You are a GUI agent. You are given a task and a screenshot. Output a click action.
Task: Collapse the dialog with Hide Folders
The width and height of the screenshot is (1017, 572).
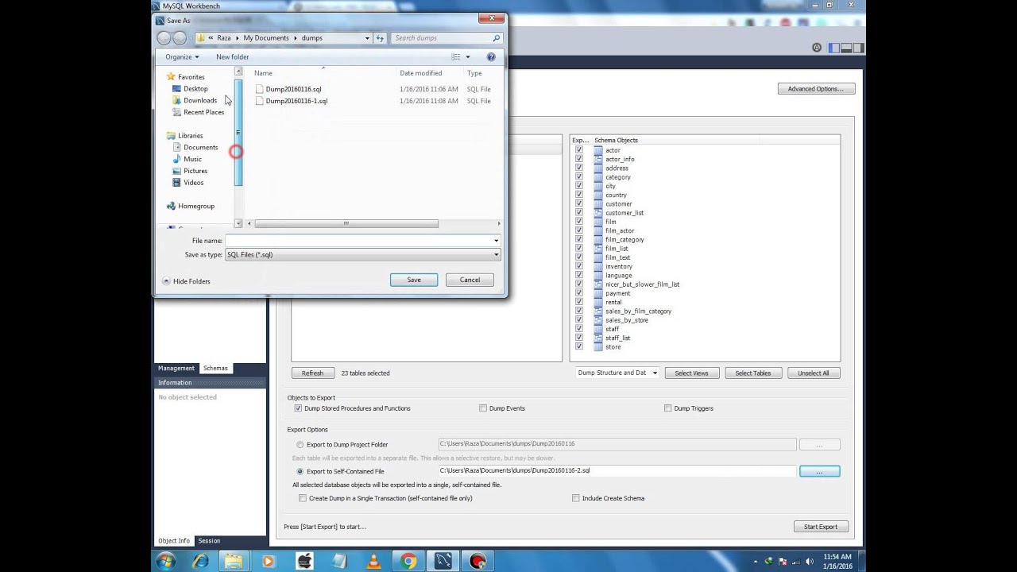coord(186,281)
